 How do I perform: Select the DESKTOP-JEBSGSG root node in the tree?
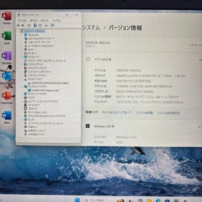34,31
